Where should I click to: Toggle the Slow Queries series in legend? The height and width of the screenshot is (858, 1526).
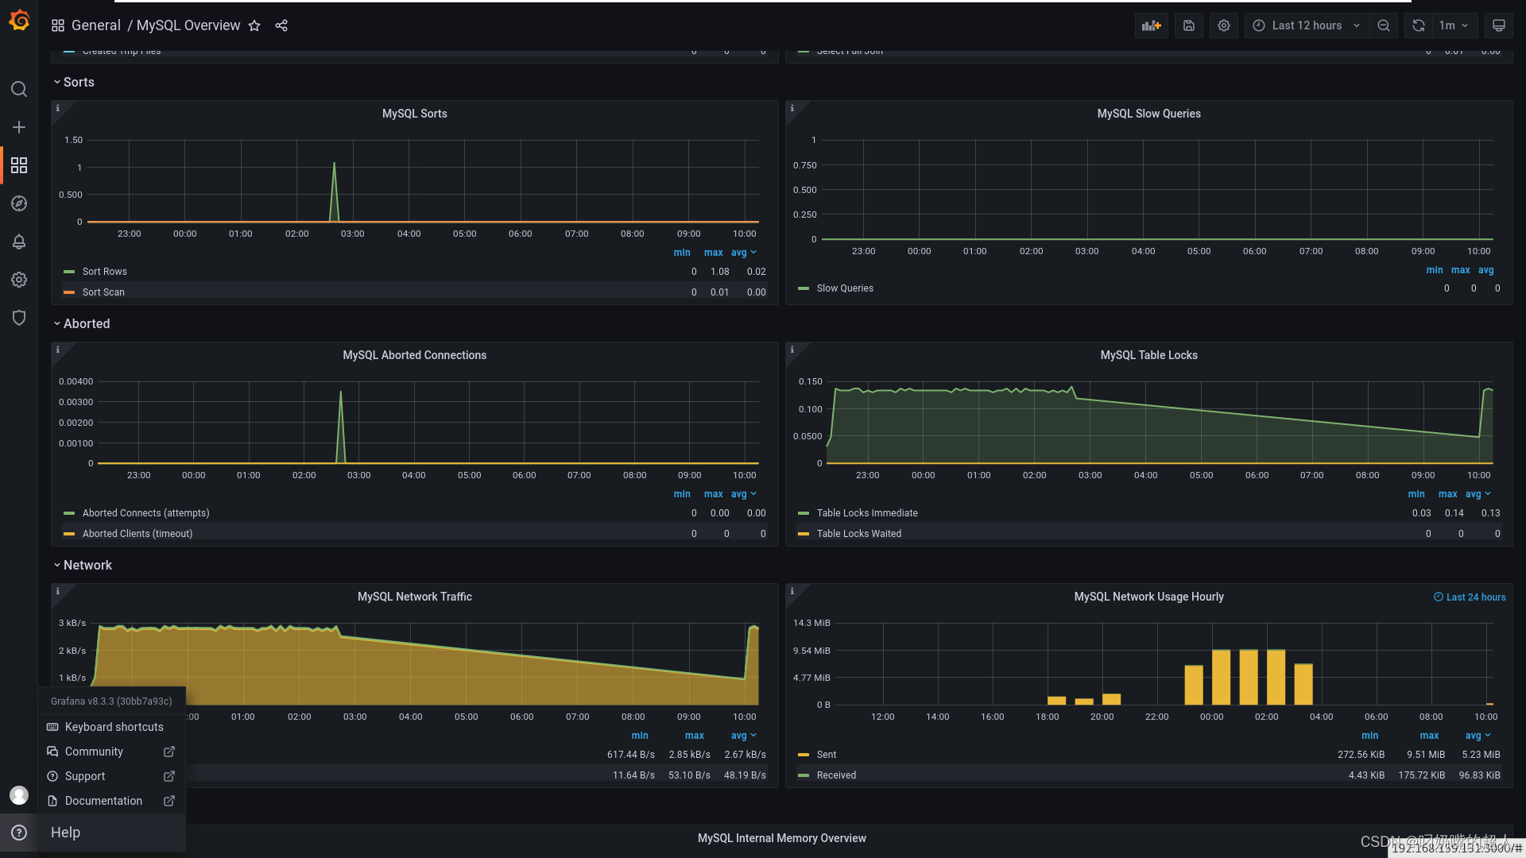tap(845, 288)
